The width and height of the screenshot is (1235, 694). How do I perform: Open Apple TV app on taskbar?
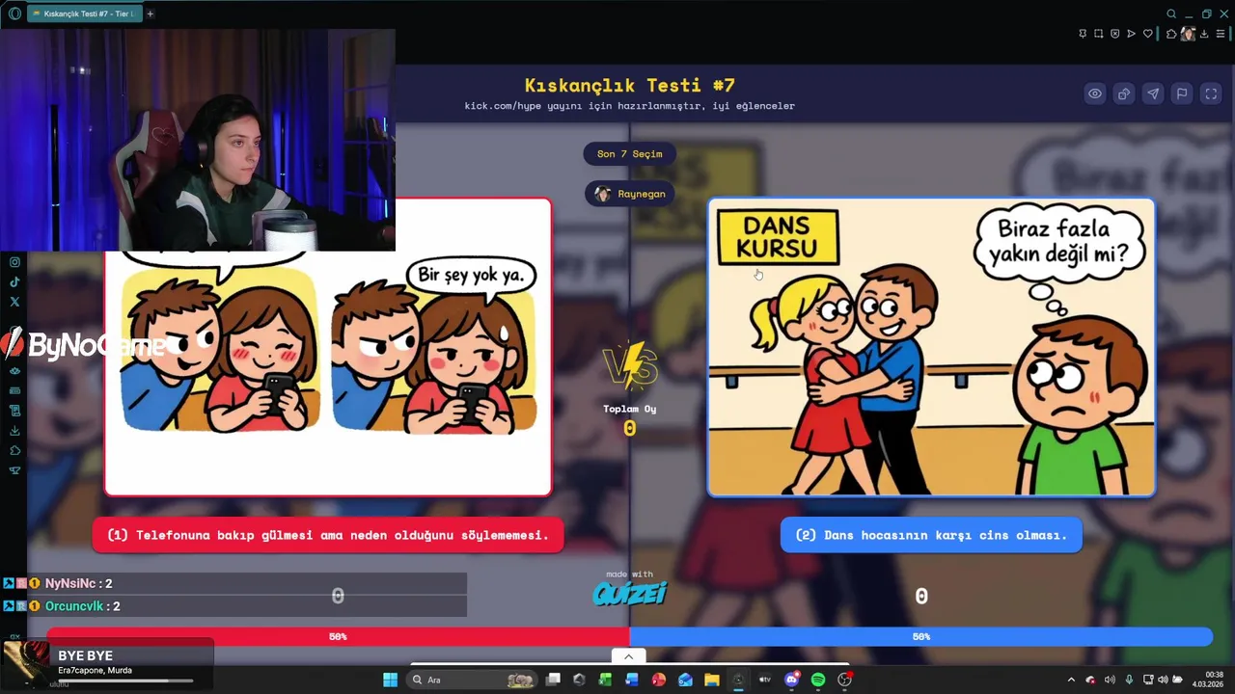tap(765, 680)
